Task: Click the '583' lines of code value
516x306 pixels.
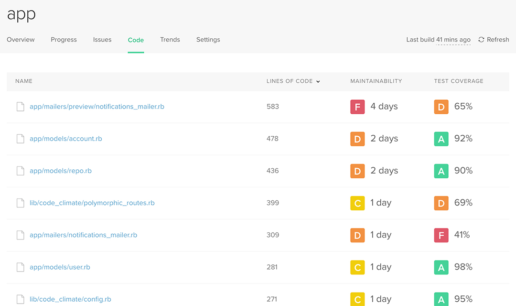Action: (x=273, y=107)
